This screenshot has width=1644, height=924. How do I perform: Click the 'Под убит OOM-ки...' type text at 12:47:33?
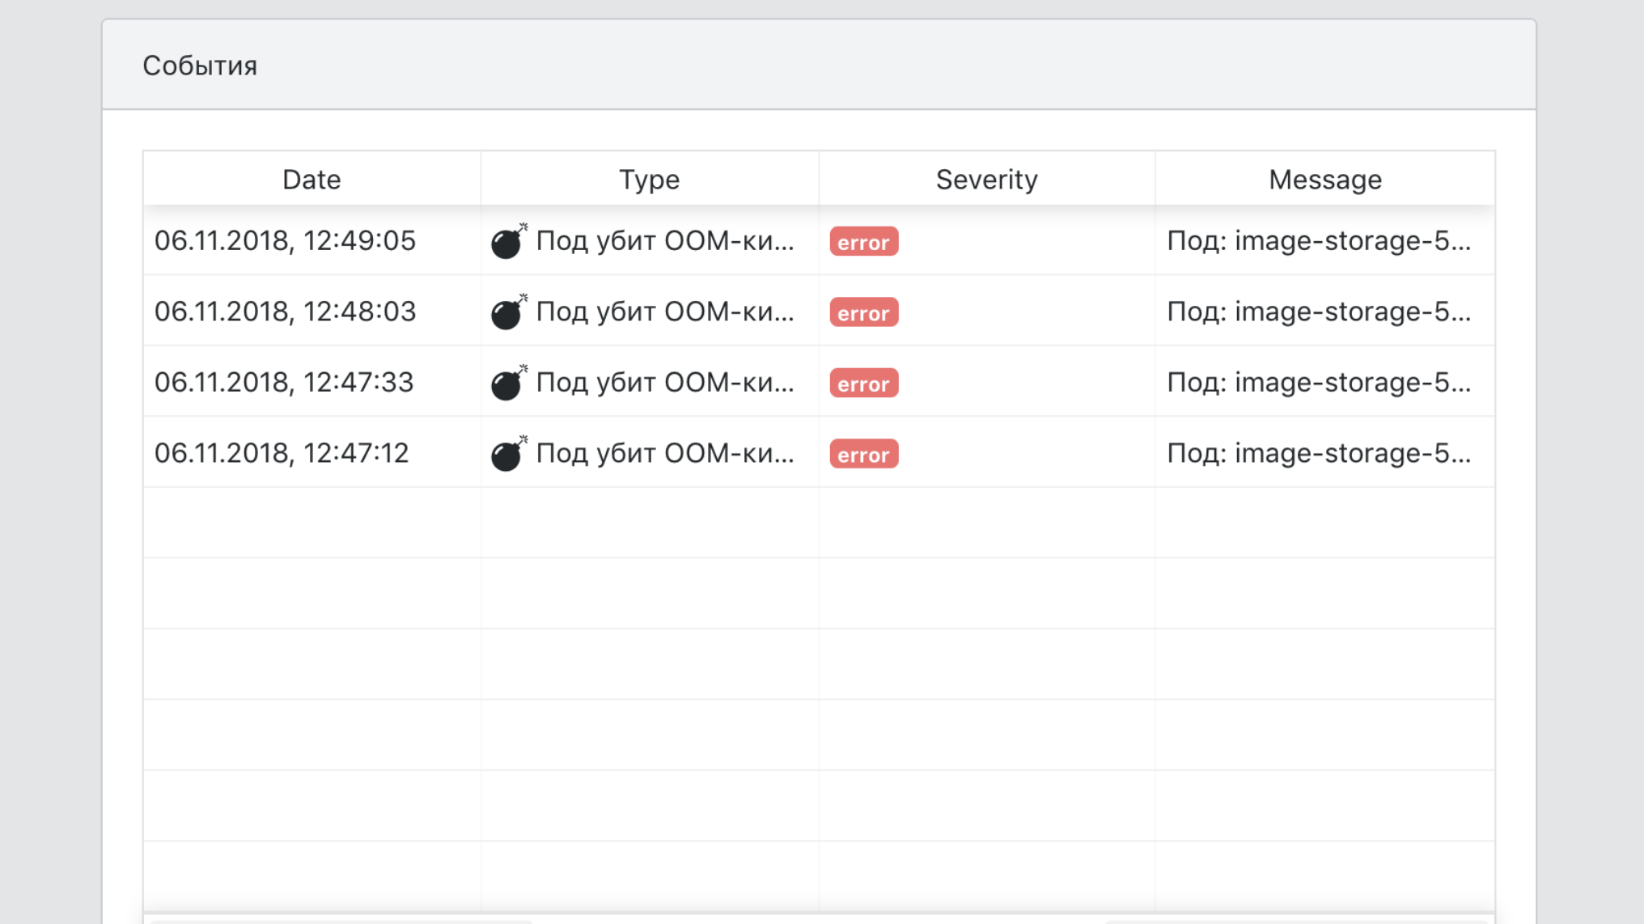tap(665, 382)
